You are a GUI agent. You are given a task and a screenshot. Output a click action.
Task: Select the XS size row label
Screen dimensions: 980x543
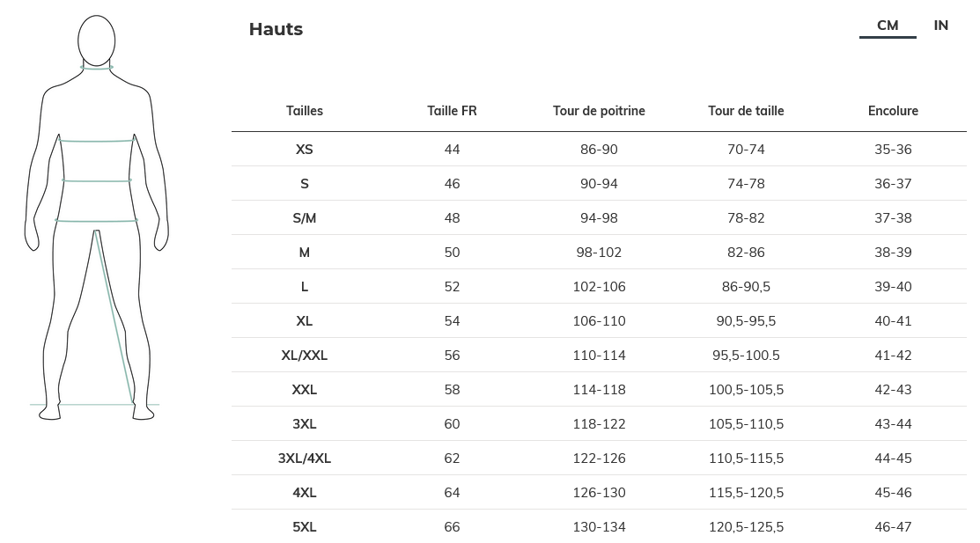click(x=305, y=150)
